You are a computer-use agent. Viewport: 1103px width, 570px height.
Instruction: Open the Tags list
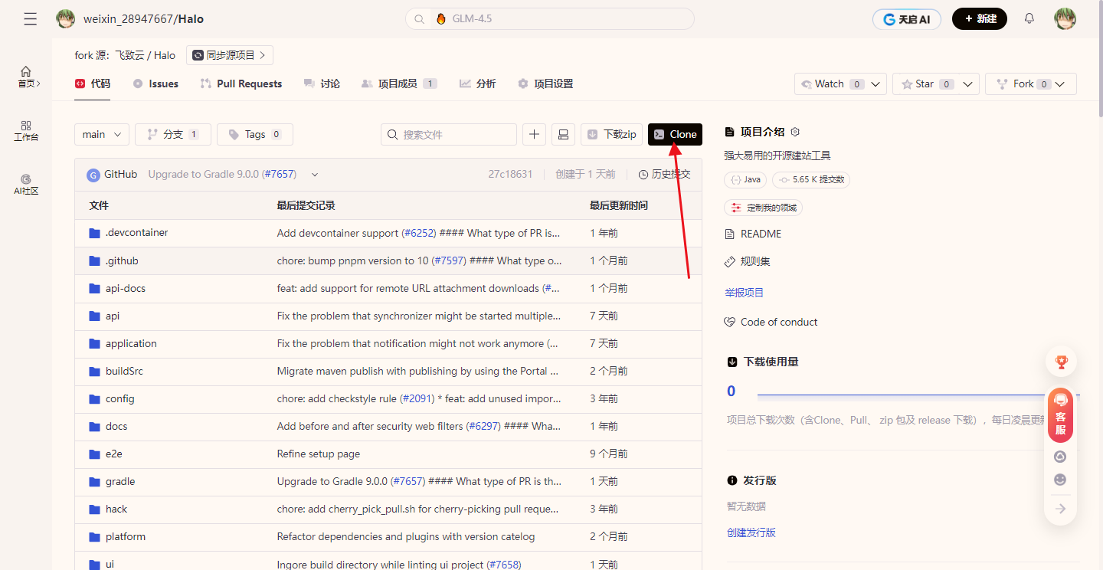[x=255, y=134]
